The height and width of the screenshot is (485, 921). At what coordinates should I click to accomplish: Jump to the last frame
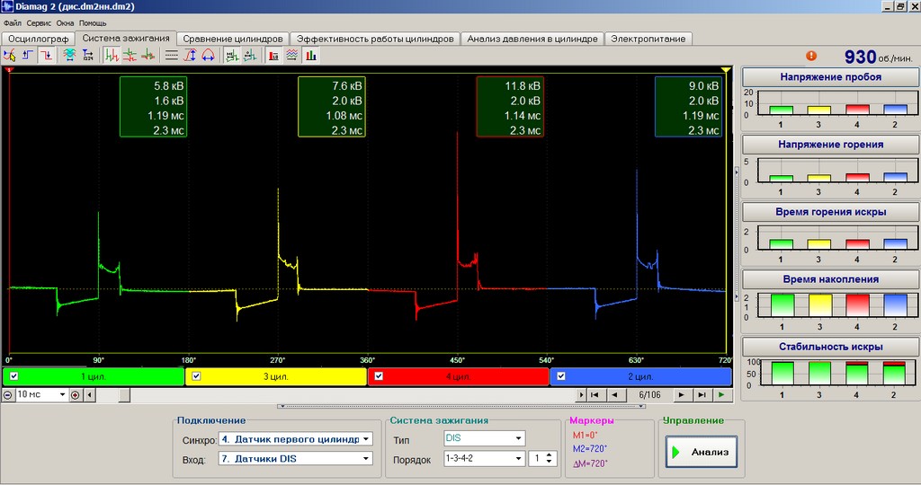point(702,395)
